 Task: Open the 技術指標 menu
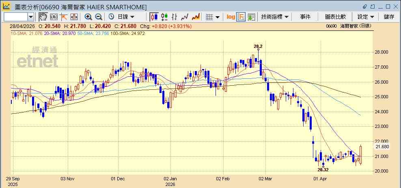pyautogui.click(x=275, y=17)
